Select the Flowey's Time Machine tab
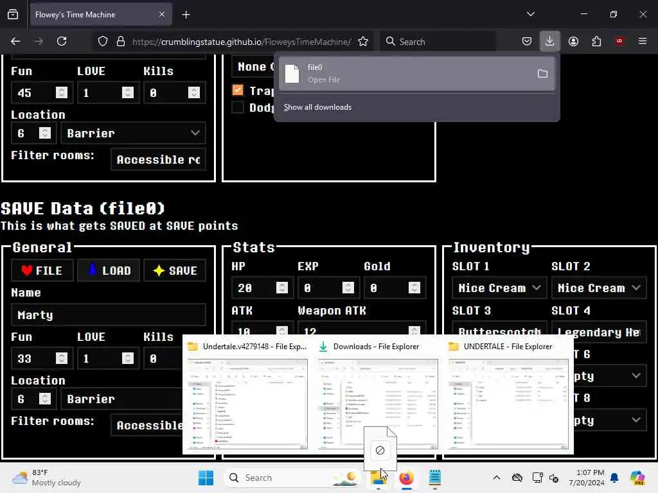 point(101,15)
